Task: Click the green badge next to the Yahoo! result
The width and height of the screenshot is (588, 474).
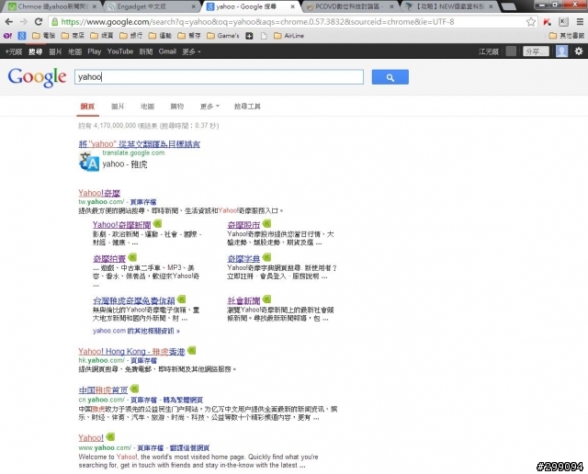Action: [110, 436]
